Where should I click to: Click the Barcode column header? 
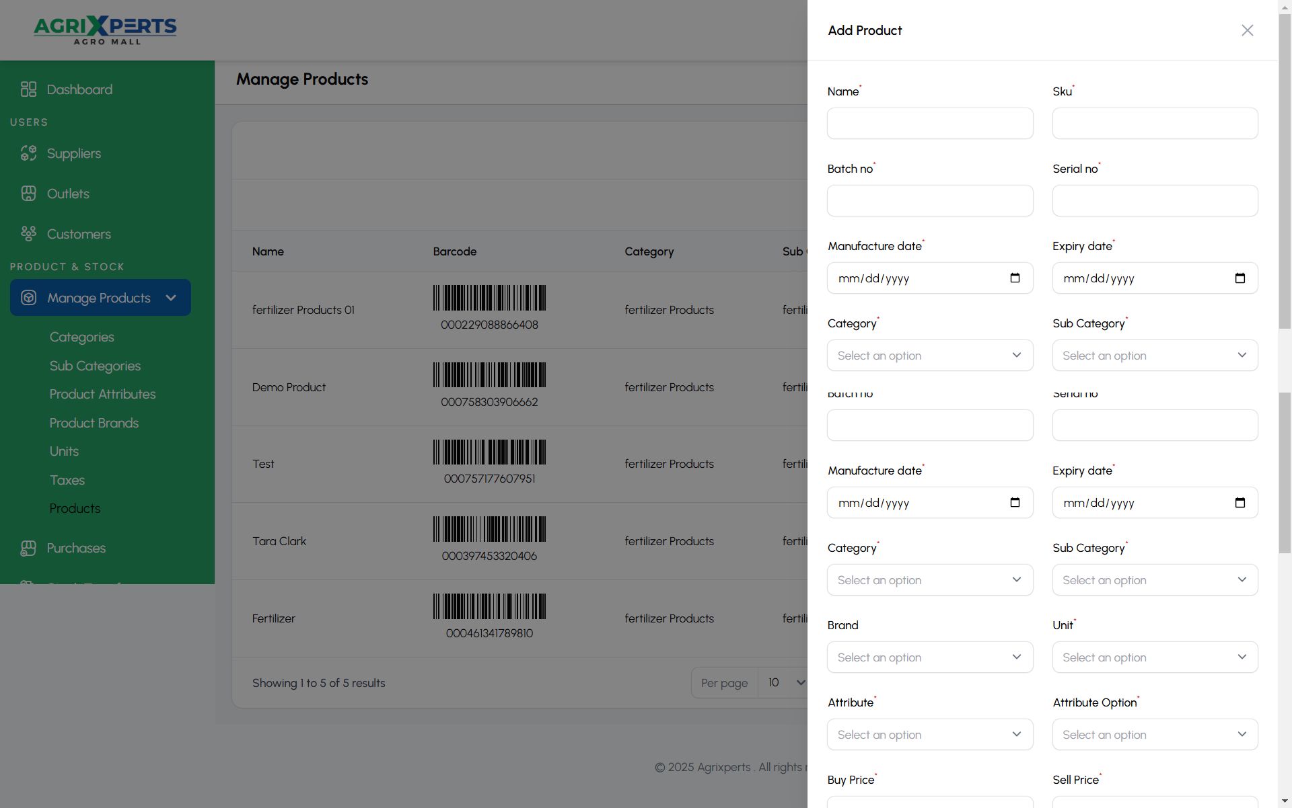[x=454, y=251]
